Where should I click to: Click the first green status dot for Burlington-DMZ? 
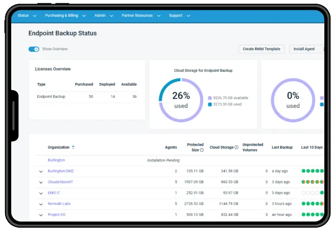click(303, 171)
